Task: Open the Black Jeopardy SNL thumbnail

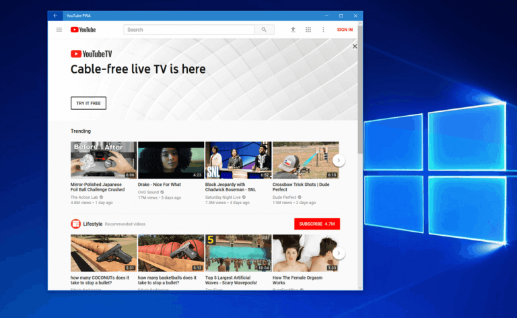Action: (x=238, y=160)
